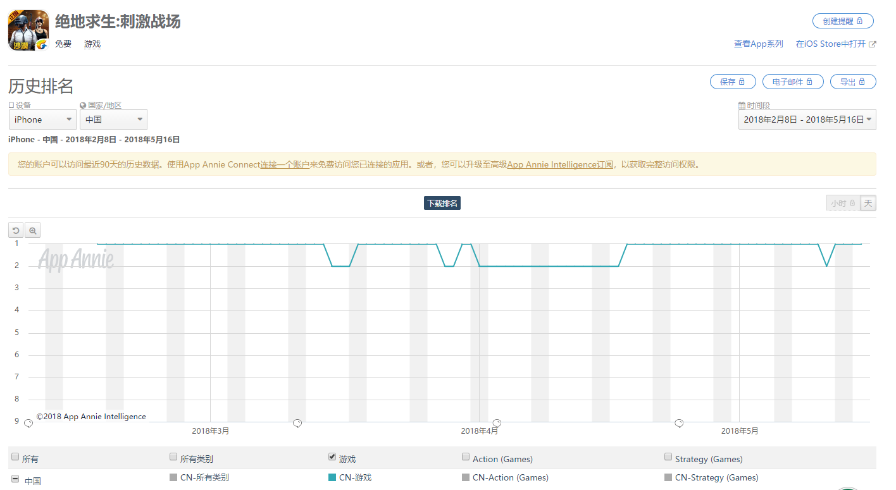Toggle the Action (Games) checkbox
This screenshot has height=490, width=896.
coord(466,457)
